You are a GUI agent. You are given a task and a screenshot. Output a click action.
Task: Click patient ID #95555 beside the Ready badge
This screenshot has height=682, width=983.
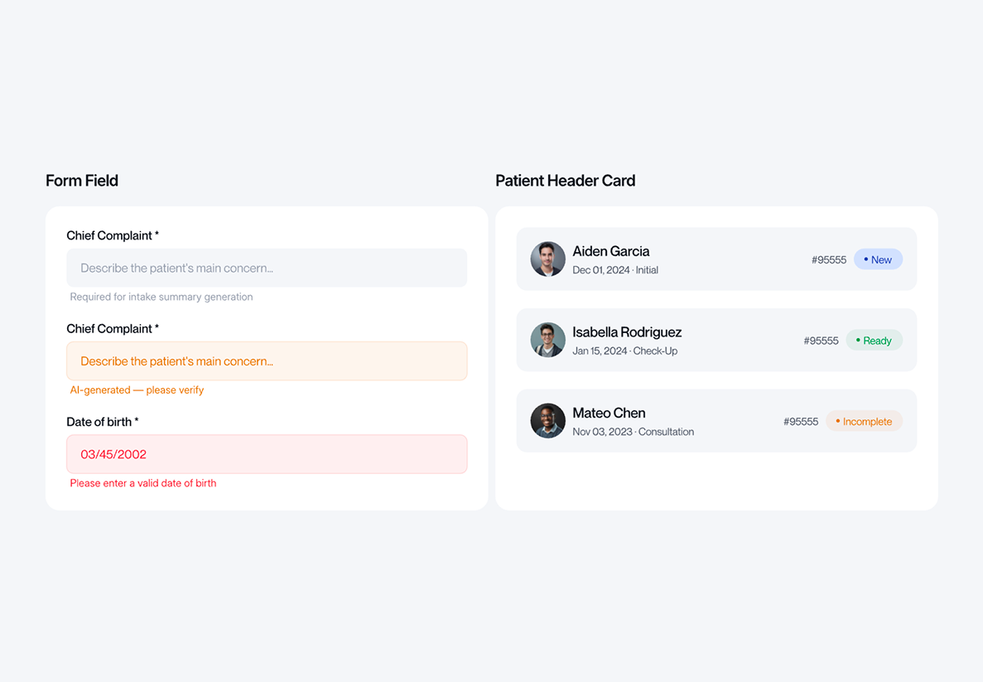click(821, 341)
